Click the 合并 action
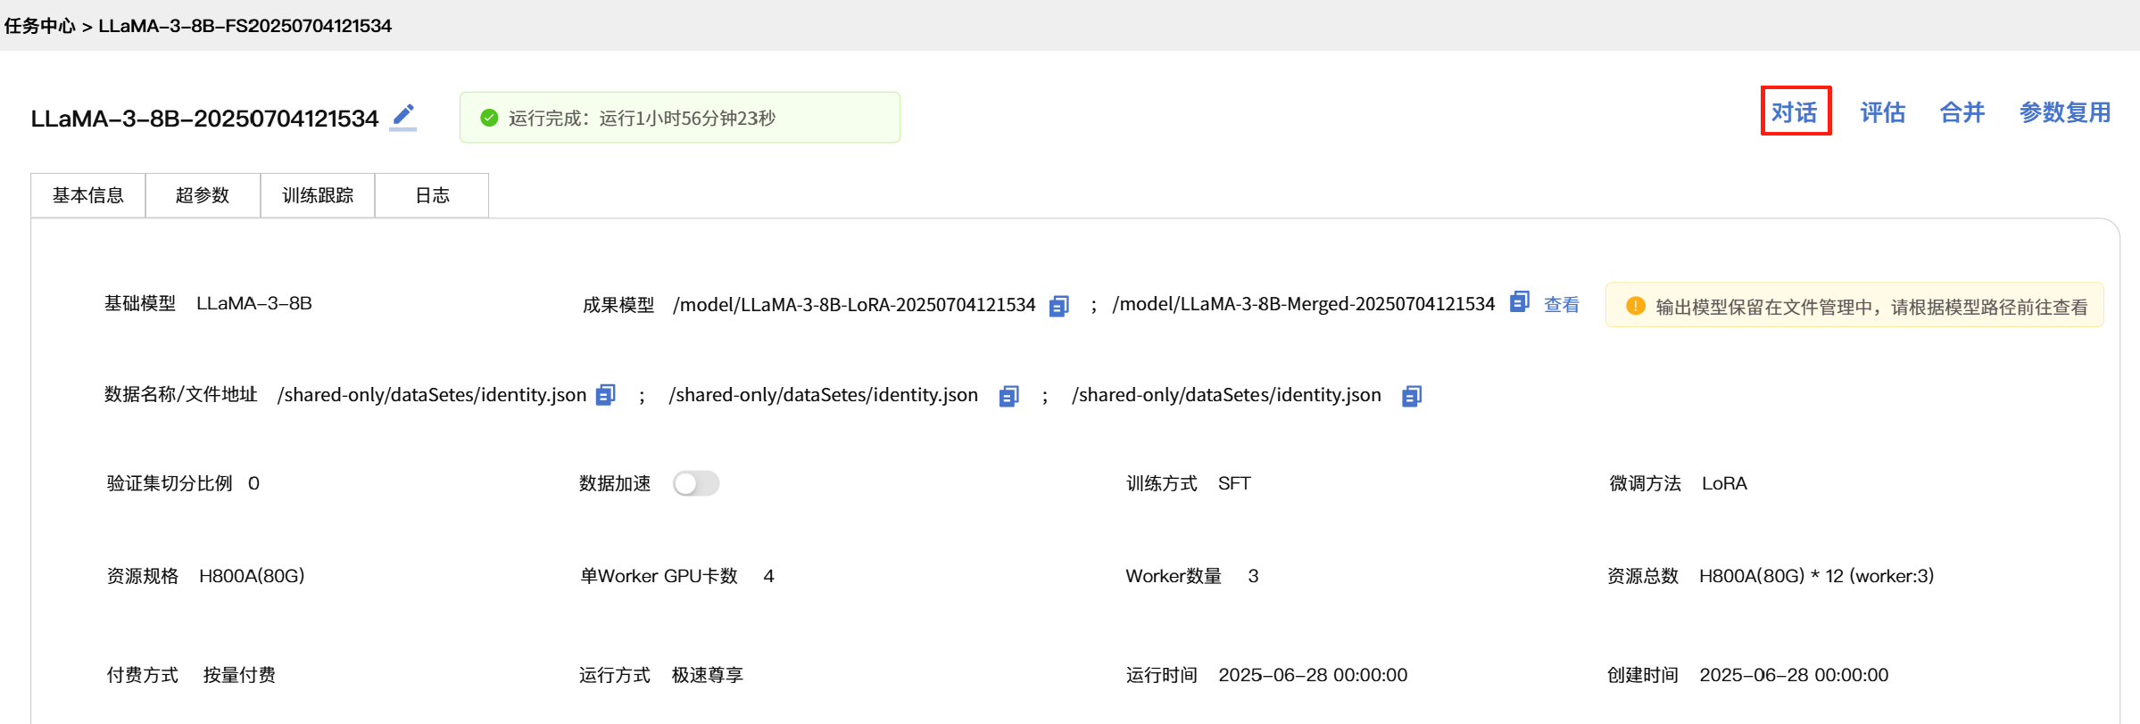The height and width of the screenshot is (724, 2140). point(1962,112)
